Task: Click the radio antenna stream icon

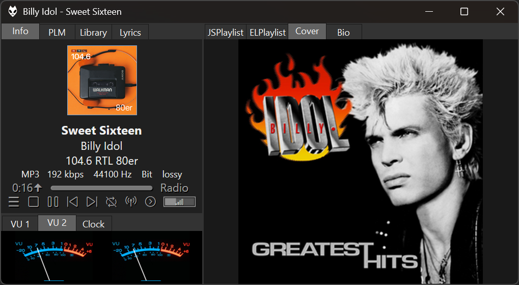Action: click(x=131, y=201)
